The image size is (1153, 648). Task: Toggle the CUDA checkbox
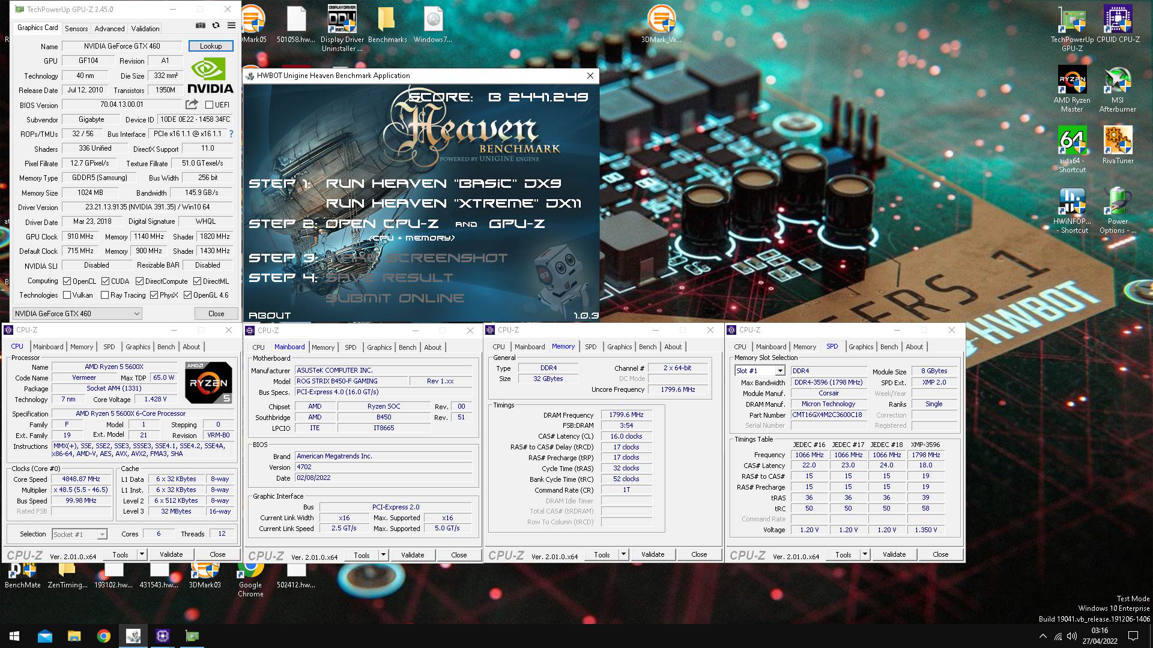(x=106, y=281)
